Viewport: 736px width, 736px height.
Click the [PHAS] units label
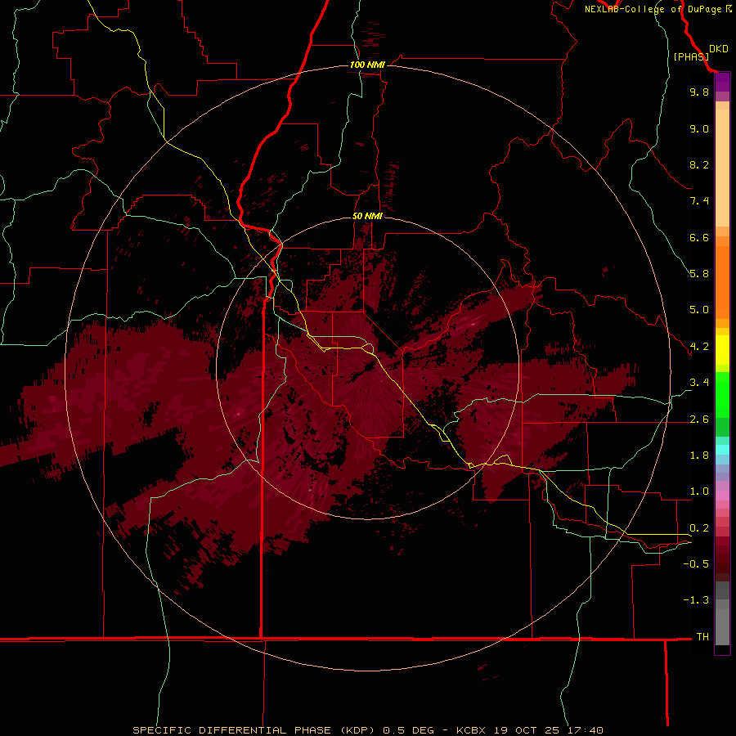pyautogui.click(x=690, y=56)
